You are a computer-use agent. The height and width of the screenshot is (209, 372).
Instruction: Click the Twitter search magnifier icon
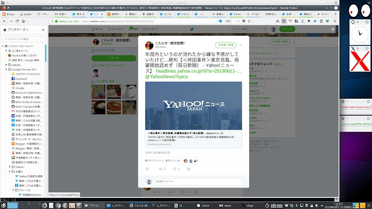[265, 29]
